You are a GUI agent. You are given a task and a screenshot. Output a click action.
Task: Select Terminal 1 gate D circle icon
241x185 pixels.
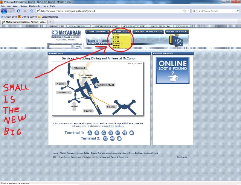tap(110, 132)
